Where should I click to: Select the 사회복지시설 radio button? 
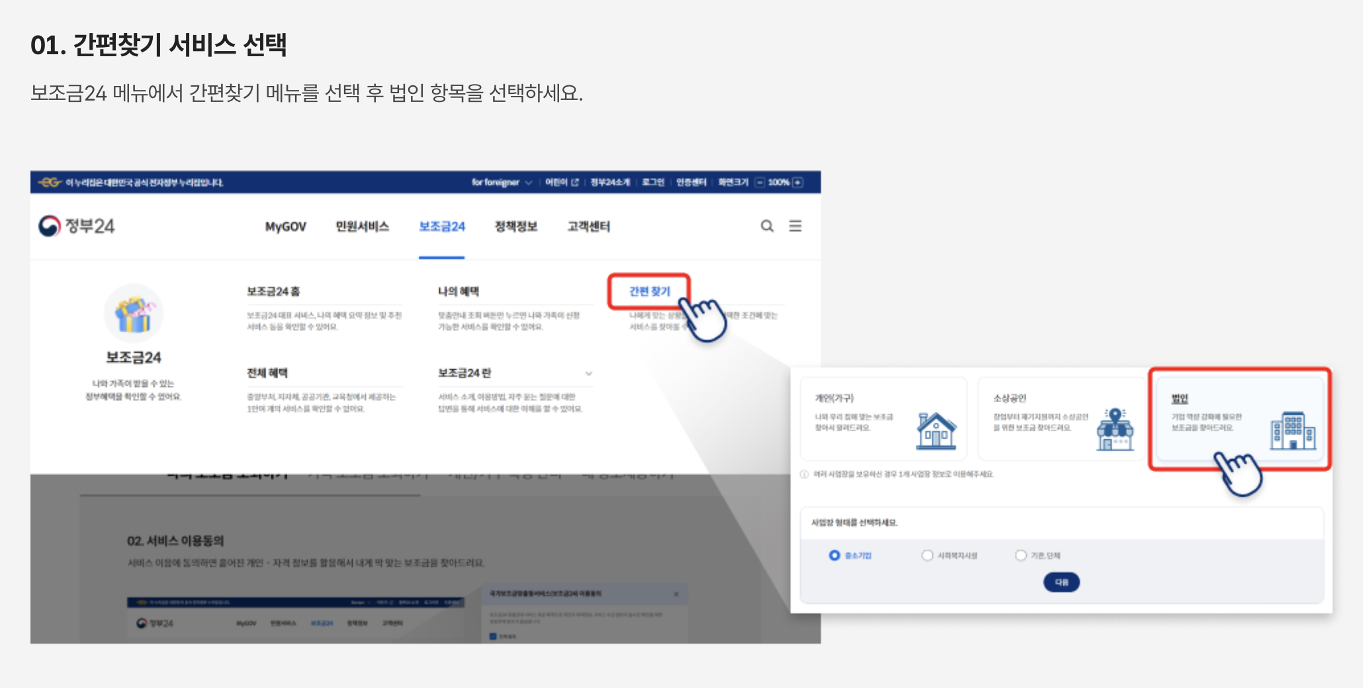pos(927,556)
